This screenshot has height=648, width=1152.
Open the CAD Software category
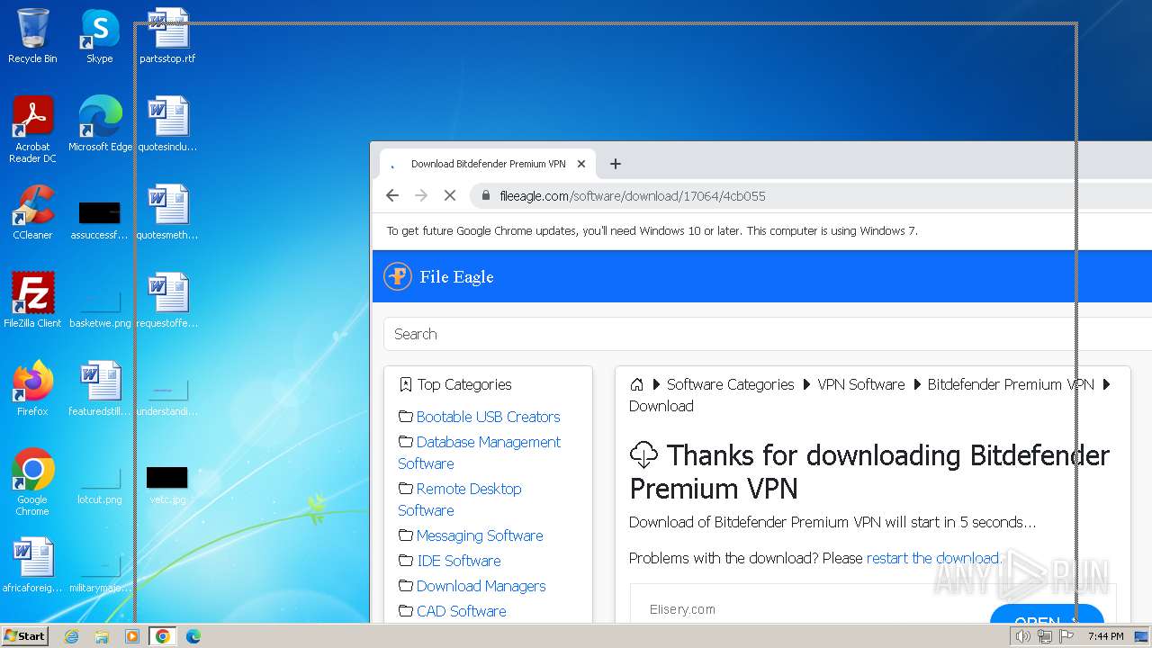pos(461,611)
